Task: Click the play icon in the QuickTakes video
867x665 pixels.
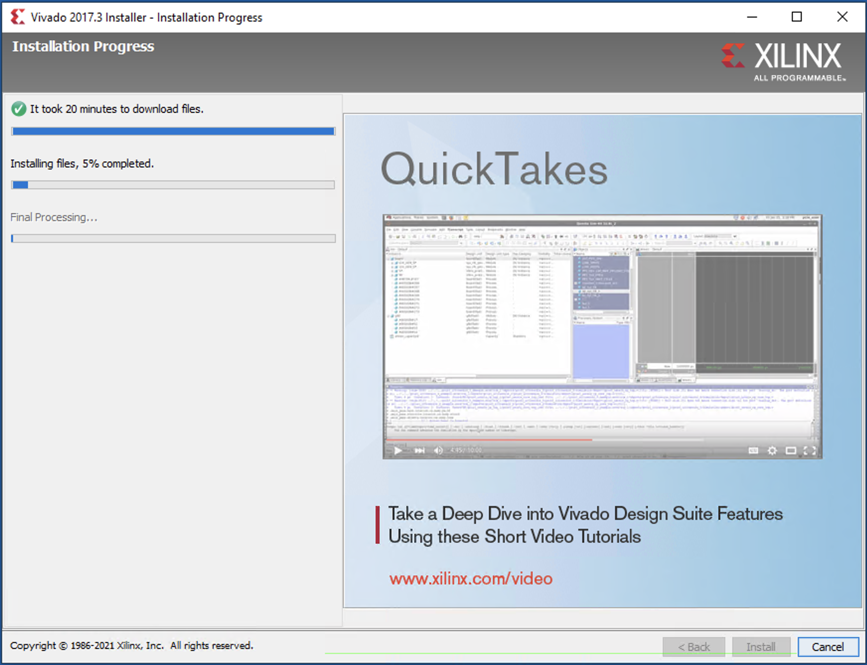Action: point(398,450)
